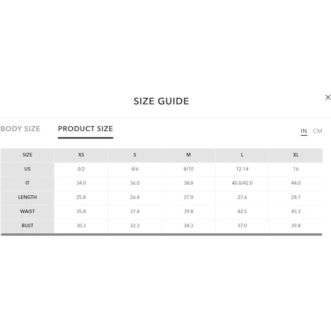This screenshot has width=331, height=331.
Task: Click the 12-14 US size cell
Action: pos(242,169)
